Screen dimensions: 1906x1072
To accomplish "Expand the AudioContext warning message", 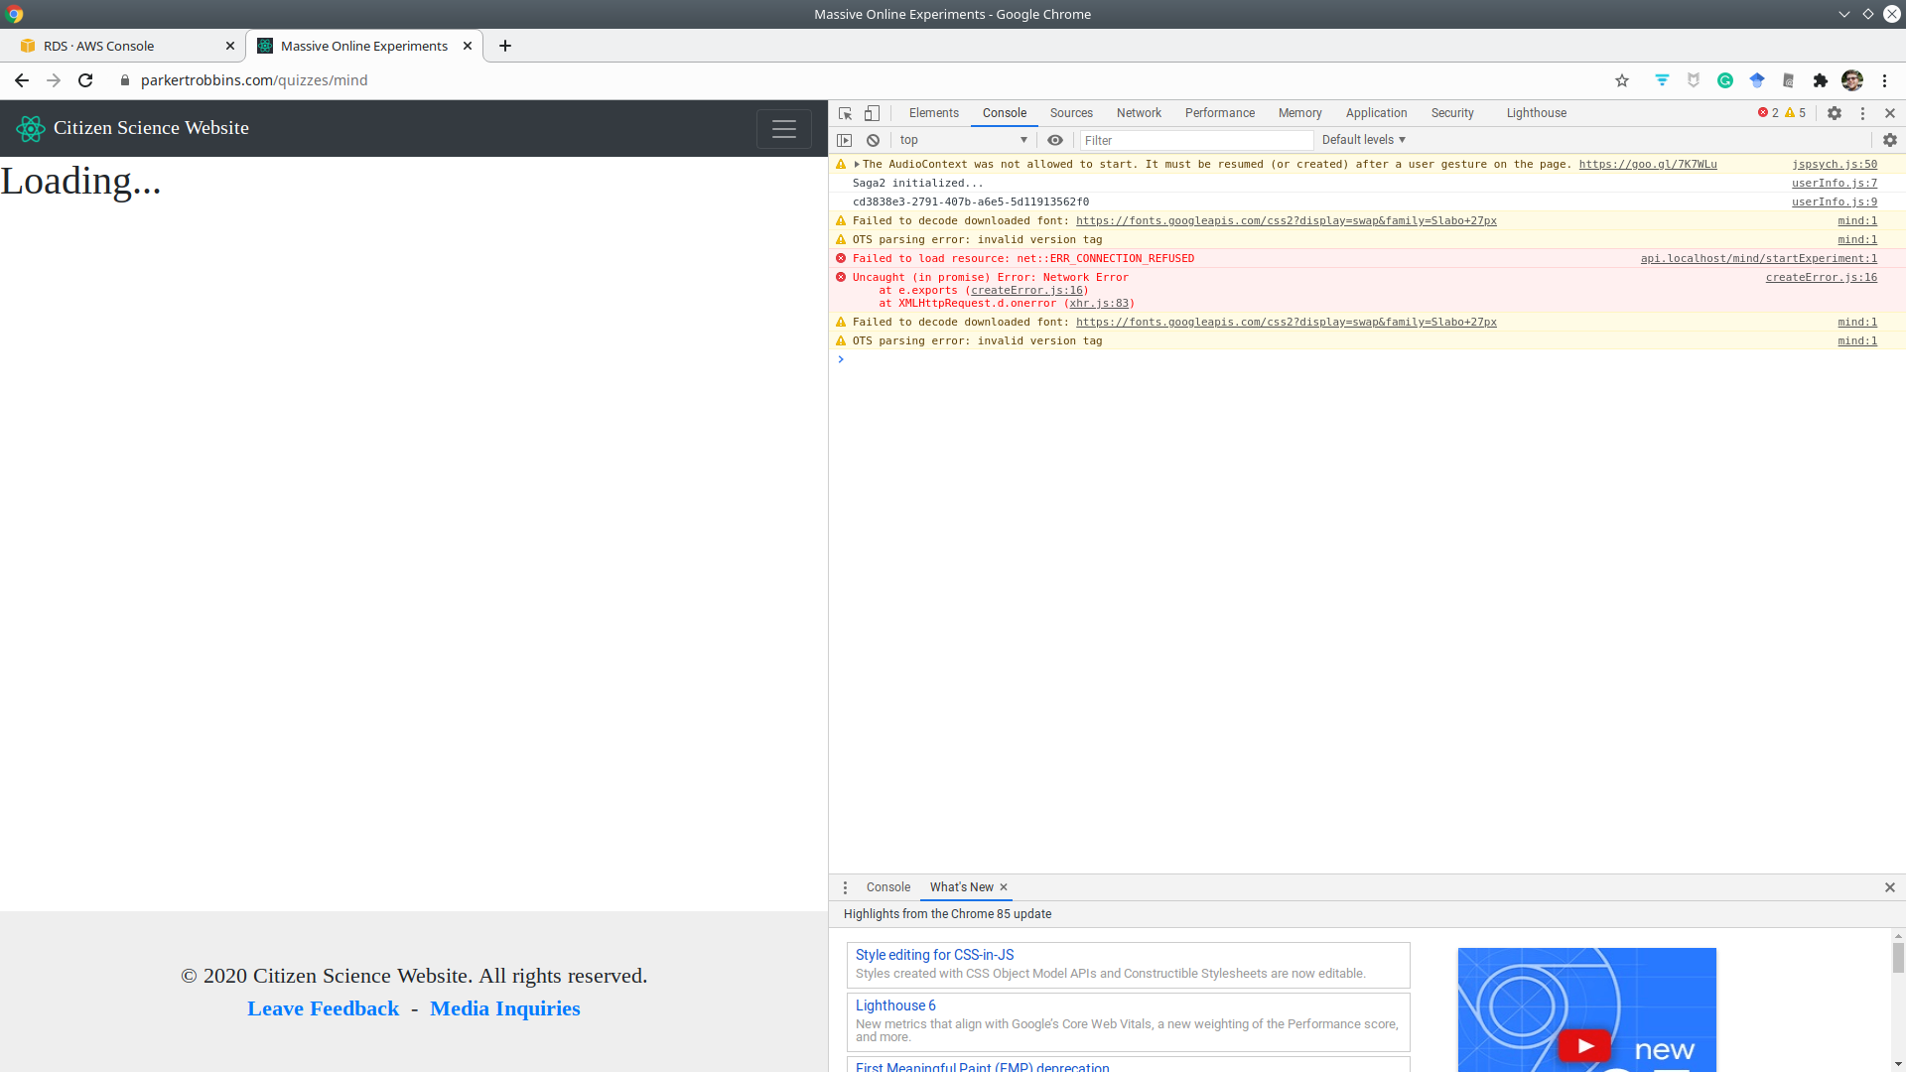I will [x=856, y=164].
